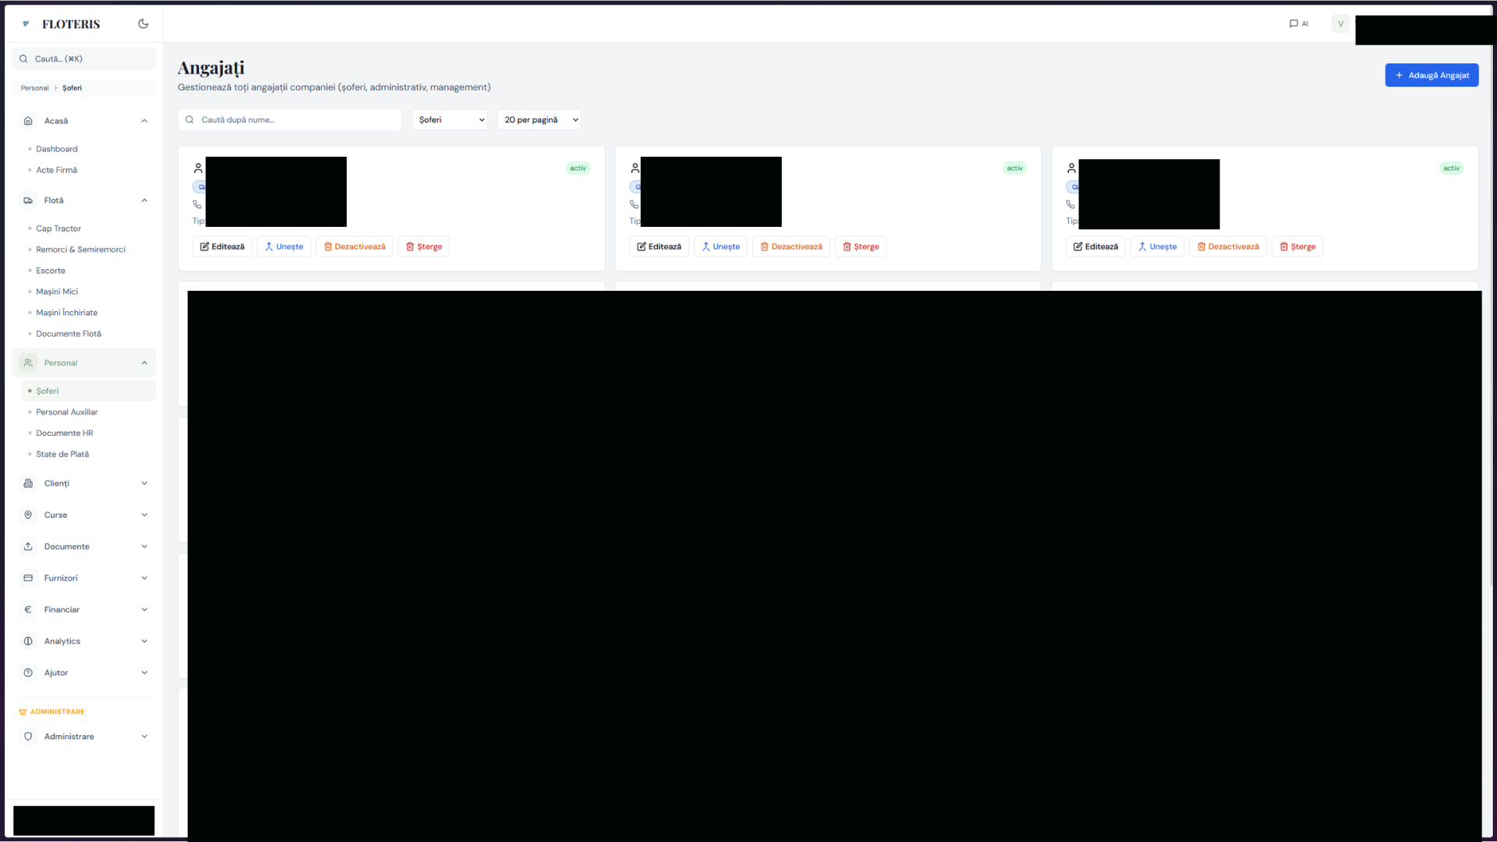The image size is (1497, 842).
Task: Click Șterge on the first employee card
Action: [x=423, y=246]
